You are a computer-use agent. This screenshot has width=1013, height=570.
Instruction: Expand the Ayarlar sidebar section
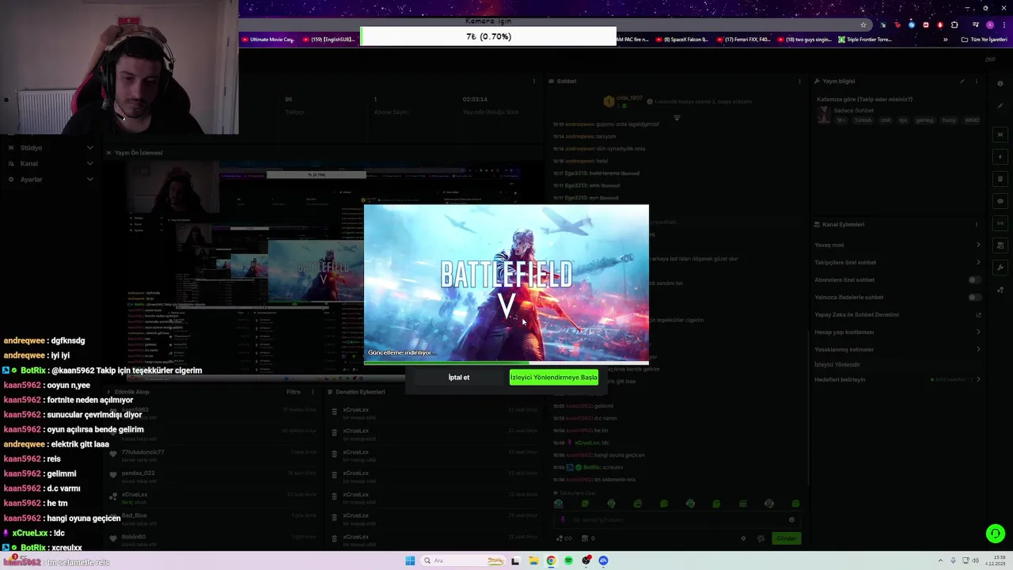89,180
